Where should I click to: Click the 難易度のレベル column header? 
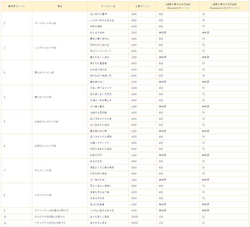pyautogui.click(x=17, y=6)
